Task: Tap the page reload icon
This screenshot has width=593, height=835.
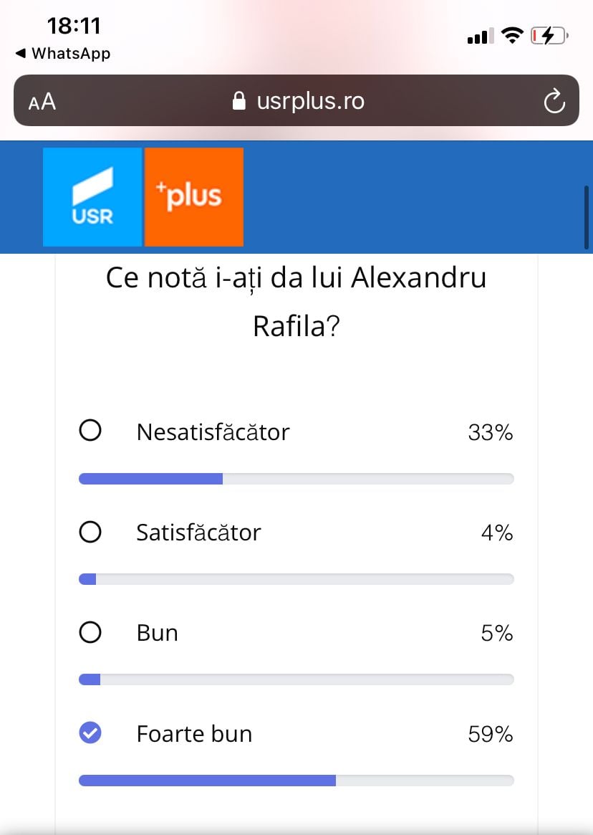Action: [554, 102]
